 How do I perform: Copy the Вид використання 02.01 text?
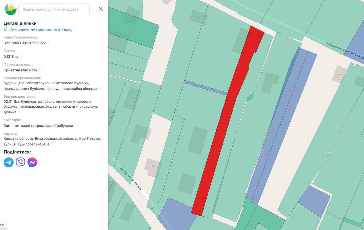[20, 112]
